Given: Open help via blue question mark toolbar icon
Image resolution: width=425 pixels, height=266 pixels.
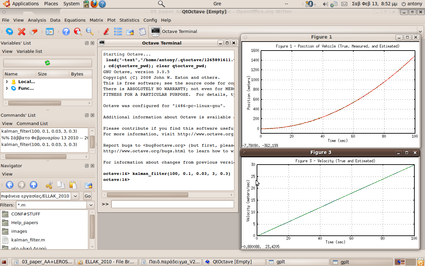Looking at the screenshot, I should [x=66, y=32].
